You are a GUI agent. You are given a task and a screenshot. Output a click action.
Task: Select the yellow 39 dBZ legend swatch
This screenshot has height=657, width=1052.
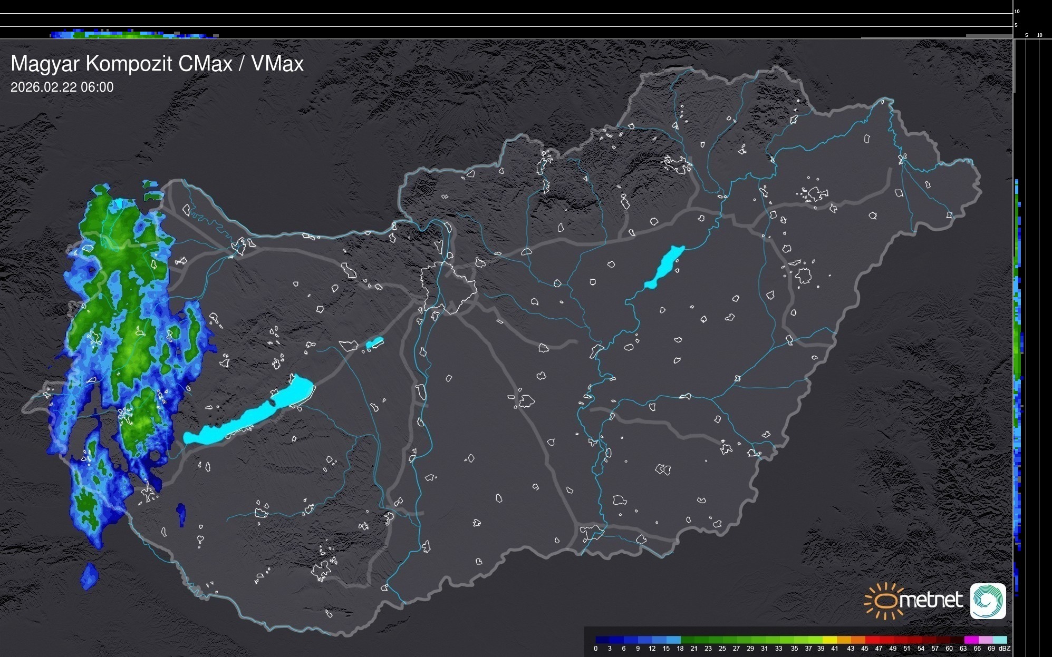[x=829, y=640]
